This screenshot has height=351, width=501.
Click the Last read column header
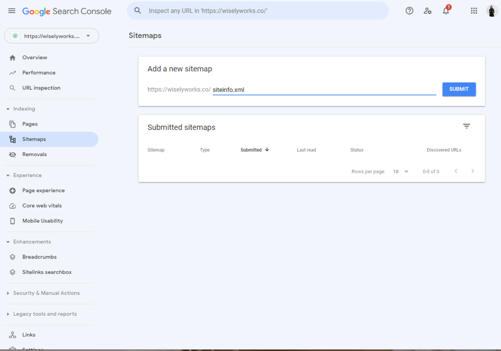[x=306, y=150]
